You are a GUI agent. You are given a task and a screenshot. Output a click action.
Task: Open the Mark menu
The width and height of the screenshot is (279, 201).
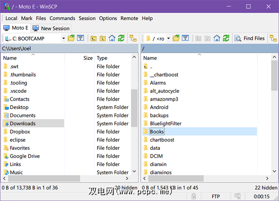(x=27, y=18)
